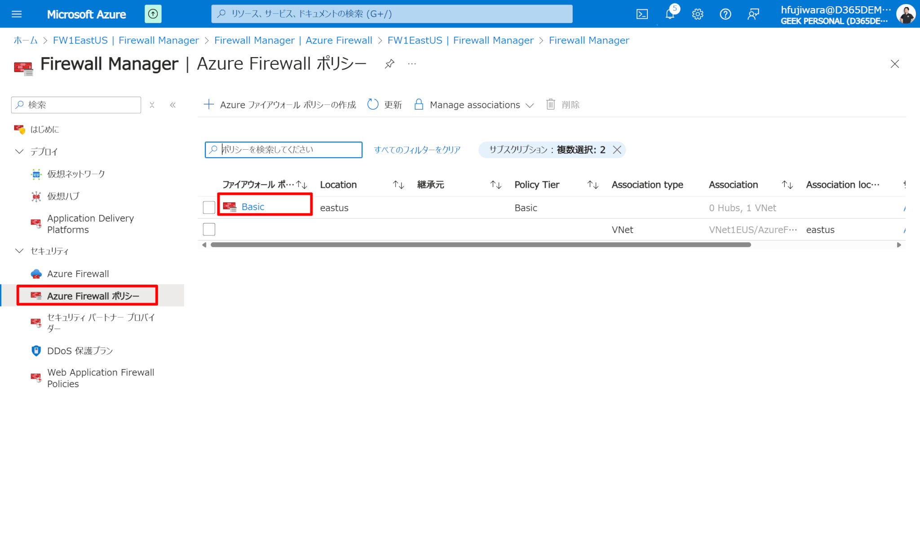Open Firewall Manager | Azure Firewall breadcrumb

(293, 40)
